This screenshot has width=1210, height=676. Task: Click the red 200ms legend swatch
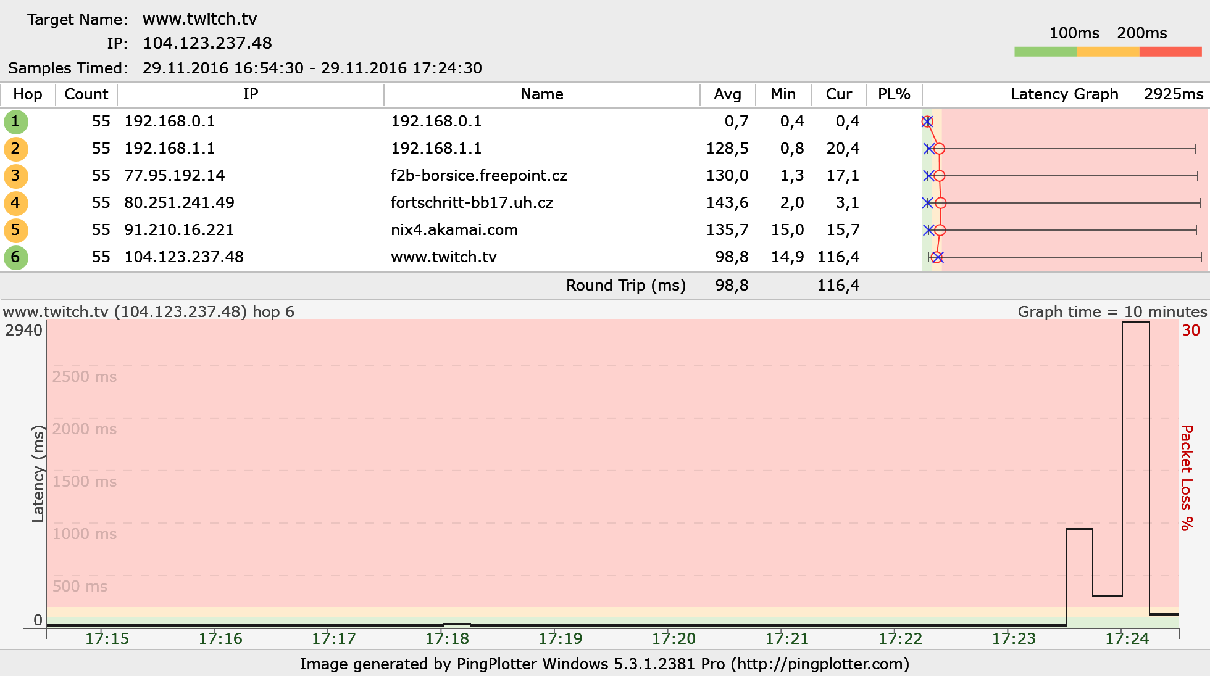point(1170,52)
